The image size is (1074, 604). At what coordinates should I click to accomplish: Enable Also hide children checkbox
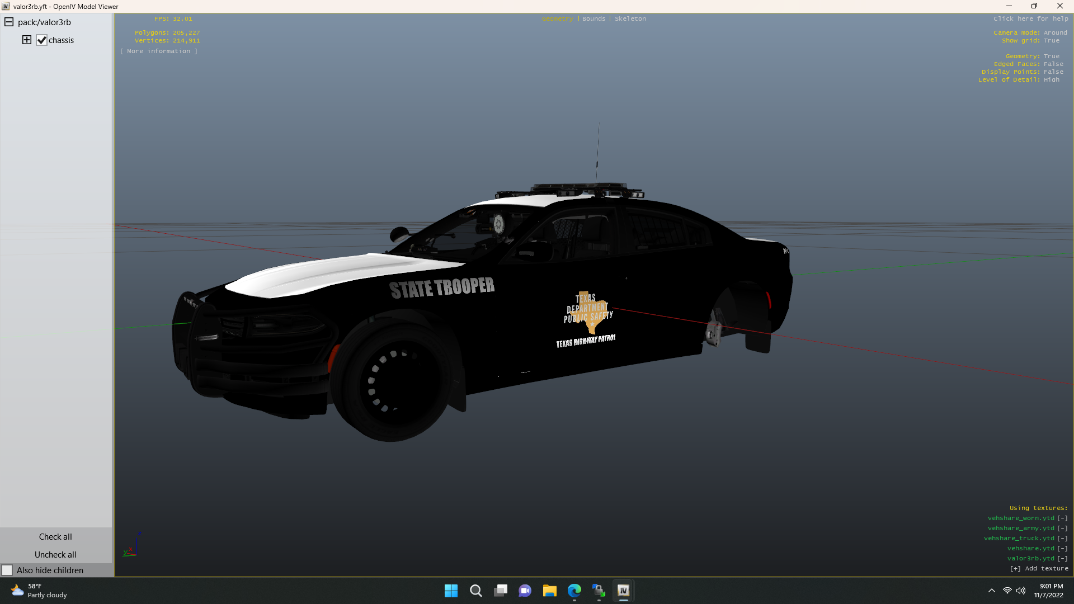click(x=7, y=570)
